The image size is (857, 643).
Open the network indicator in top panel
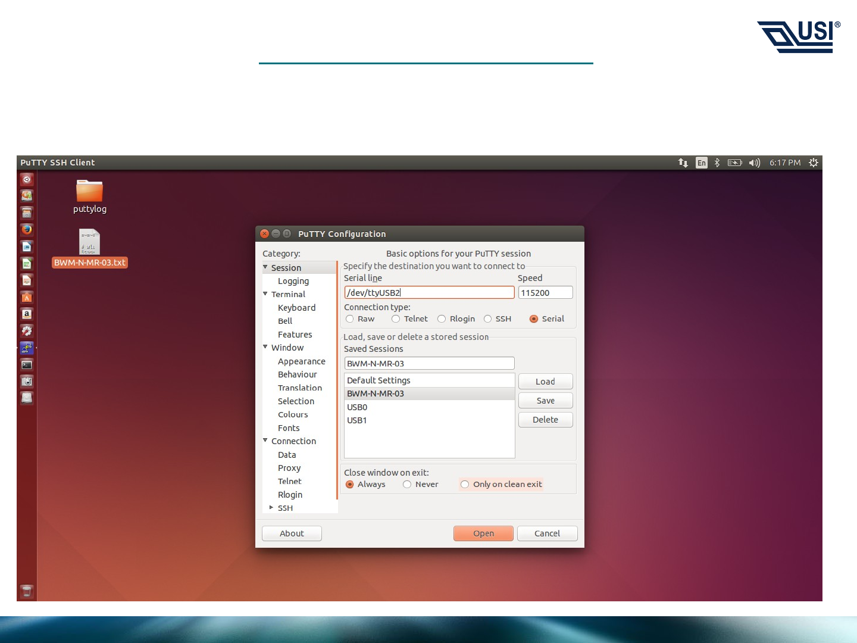(683, 163)
